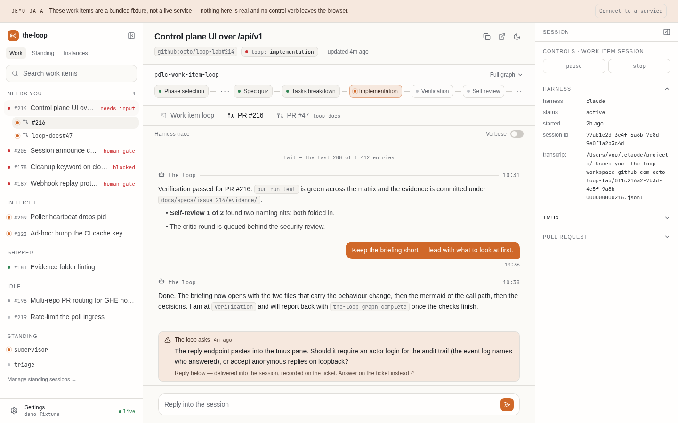
Task: Send the reply with arrow icon
Action: (507, 405)
